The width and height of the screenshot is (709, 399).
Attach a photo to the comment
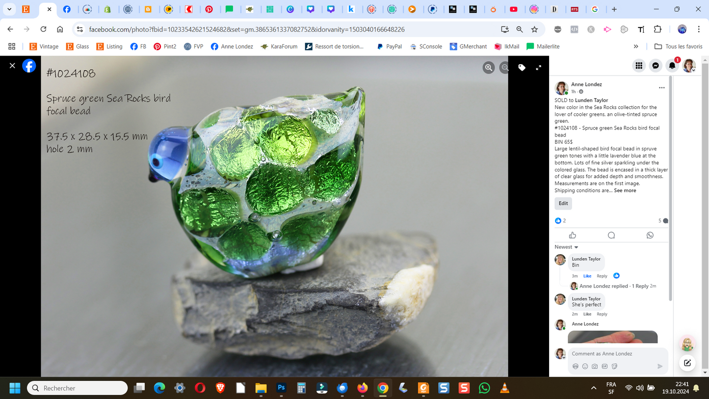click(595, 366)
